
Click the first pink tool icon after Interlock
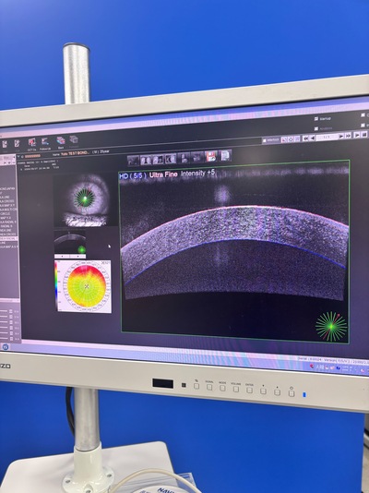tap(284, 139)
